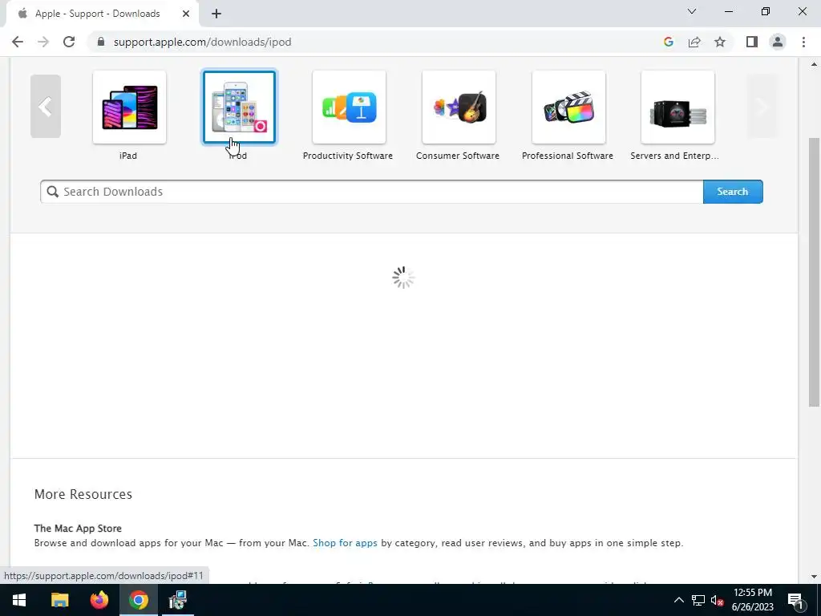
Task: Go back with browser back arrow
Action: click(18, 42)
